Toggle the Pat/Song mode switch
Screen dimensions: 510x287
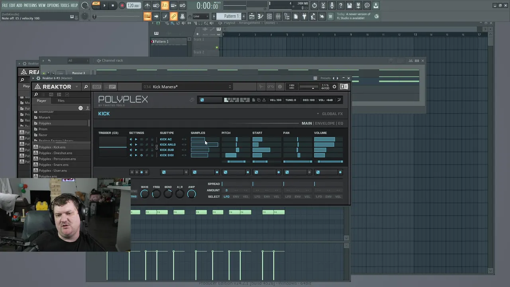(x=96, y=5)
